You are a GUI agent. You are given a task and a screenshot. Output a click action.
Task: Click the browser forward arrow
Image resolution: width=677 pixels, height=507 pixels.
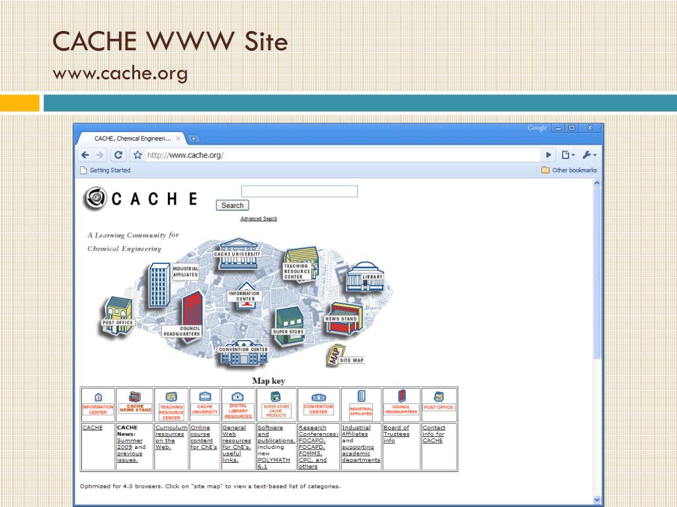click(x=100, y=154)
